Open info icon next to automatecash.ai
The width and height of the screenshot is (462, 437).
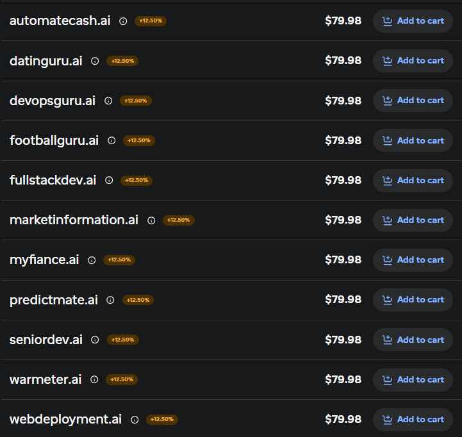pos(123,21)
